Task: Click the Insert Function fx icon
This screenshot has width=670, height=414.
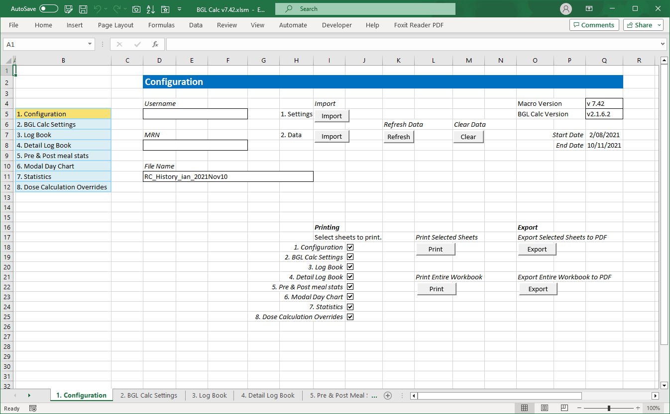Action: coord(155,44)
